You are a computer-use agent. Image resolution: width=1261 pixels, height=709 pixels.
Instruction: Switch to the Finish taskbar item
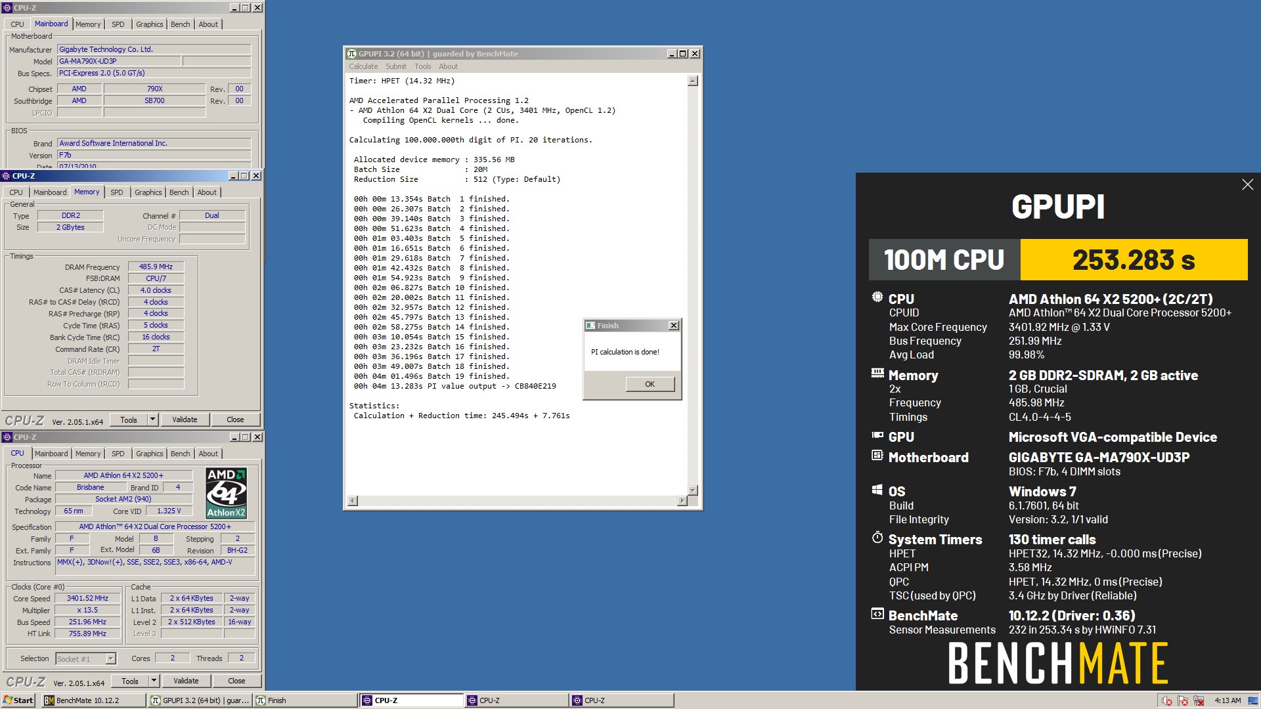(x=305, y=700)
